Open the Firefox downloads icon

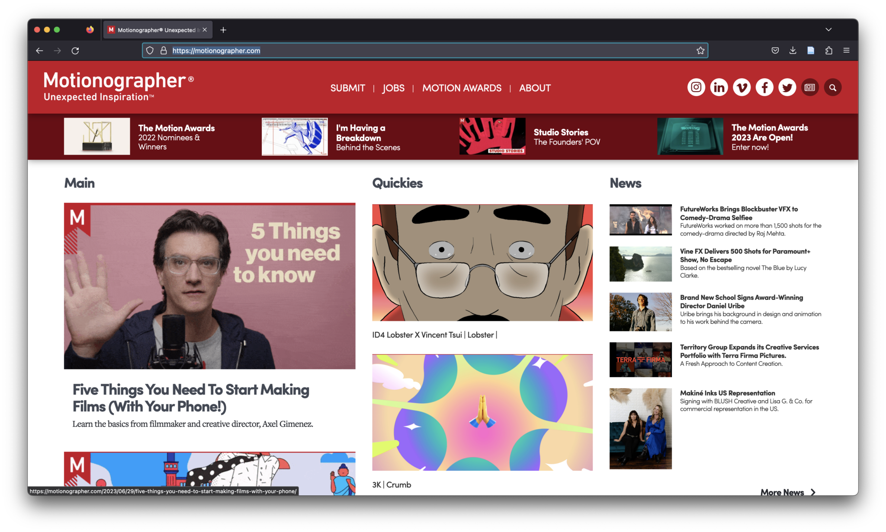pyautogui.click(x=793, y=51)
